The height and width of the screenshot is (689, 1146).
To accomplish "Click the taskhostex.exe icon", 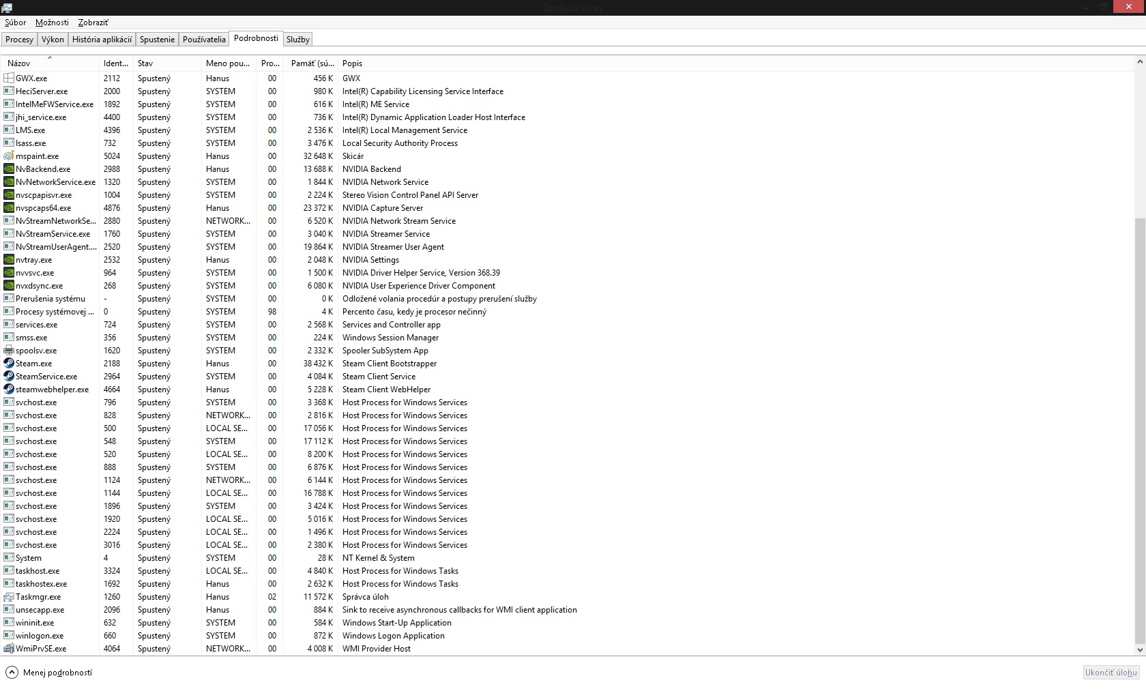I will (x=9, y=584).
